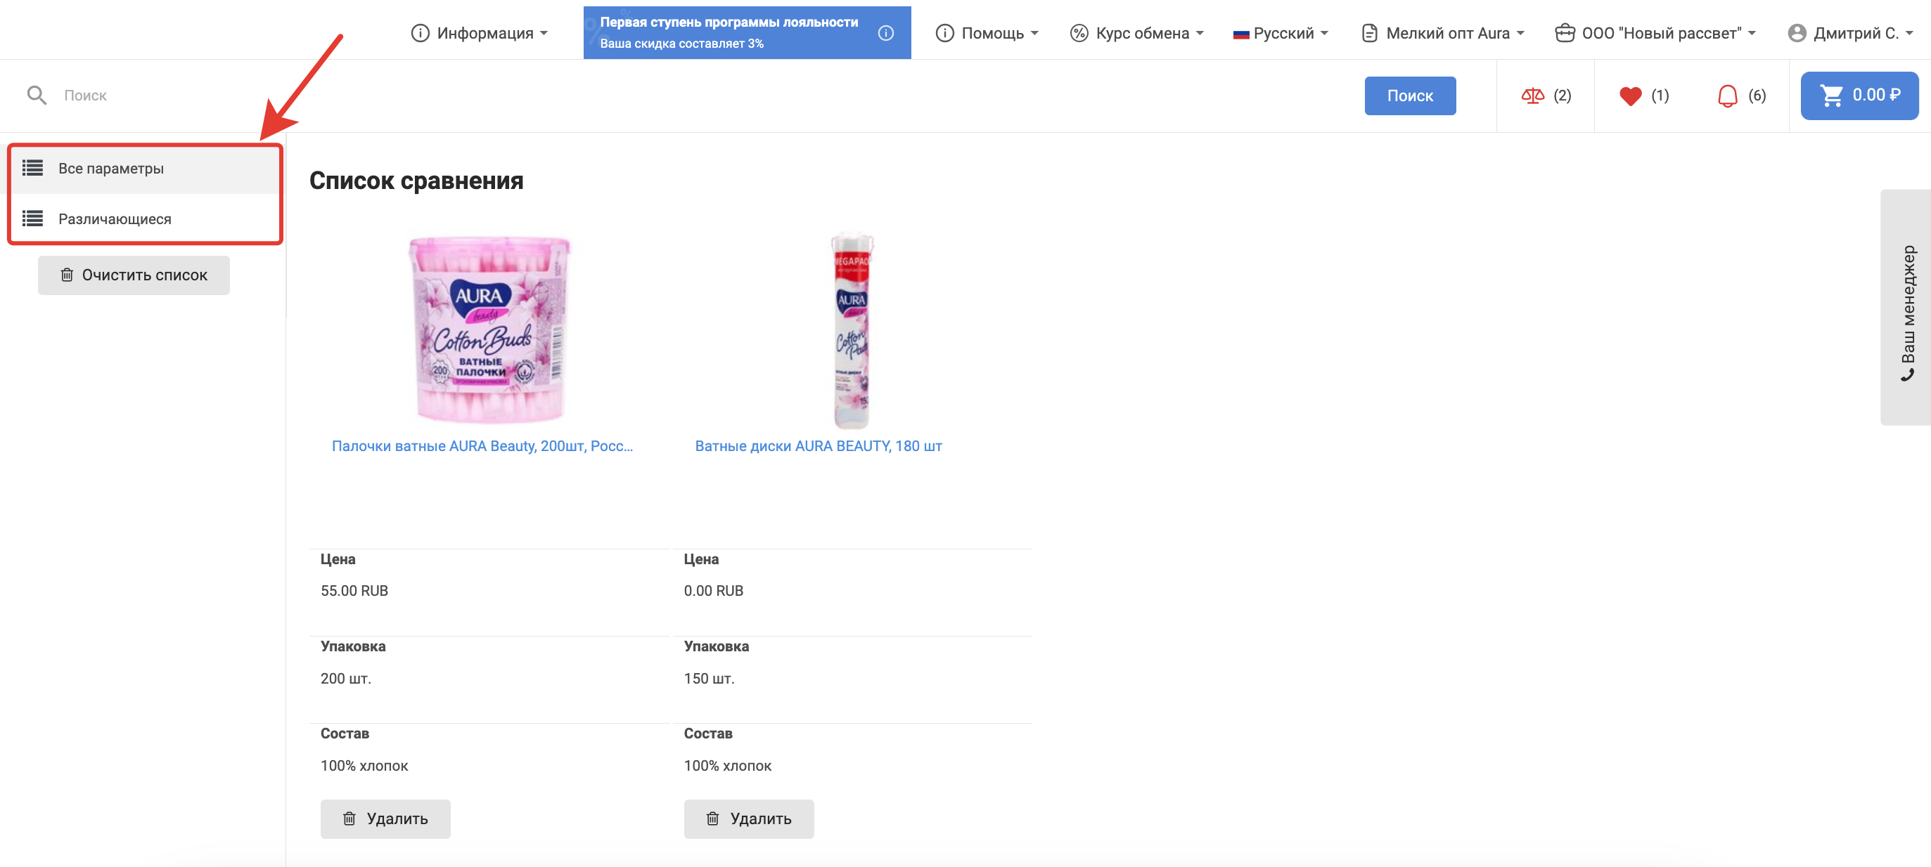Open the Ватные диски AURA BEAUTY link

[818, 446]
